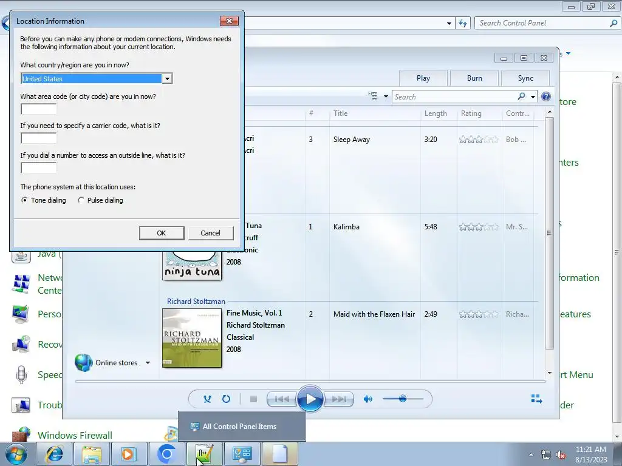Image resolution: width=622 pixels, height=466 pixels.
Task: Click the Network and Sharing Center icon
Action: pos(21,284)
